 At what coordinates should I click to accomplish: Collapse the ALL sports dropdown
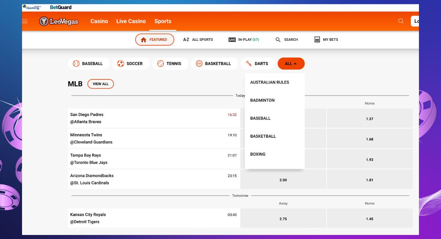coord(291,64)
